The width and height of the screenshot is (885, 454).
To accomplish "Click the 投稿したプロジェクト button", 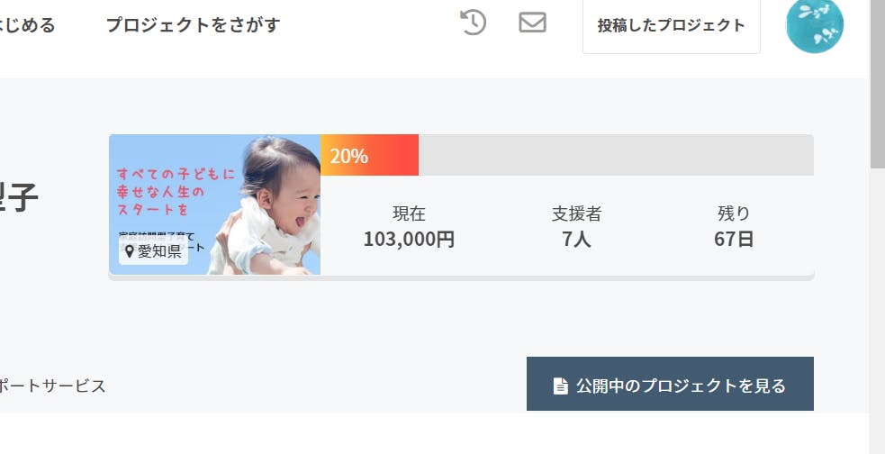I will [671, 25].
